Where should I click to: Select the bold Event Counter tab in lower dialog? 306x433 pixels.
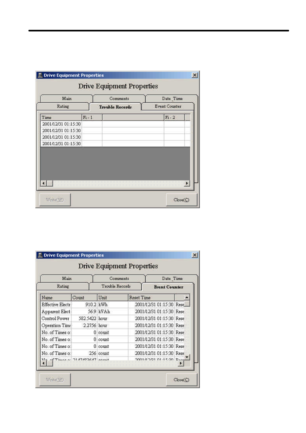[x=168, y=287]
